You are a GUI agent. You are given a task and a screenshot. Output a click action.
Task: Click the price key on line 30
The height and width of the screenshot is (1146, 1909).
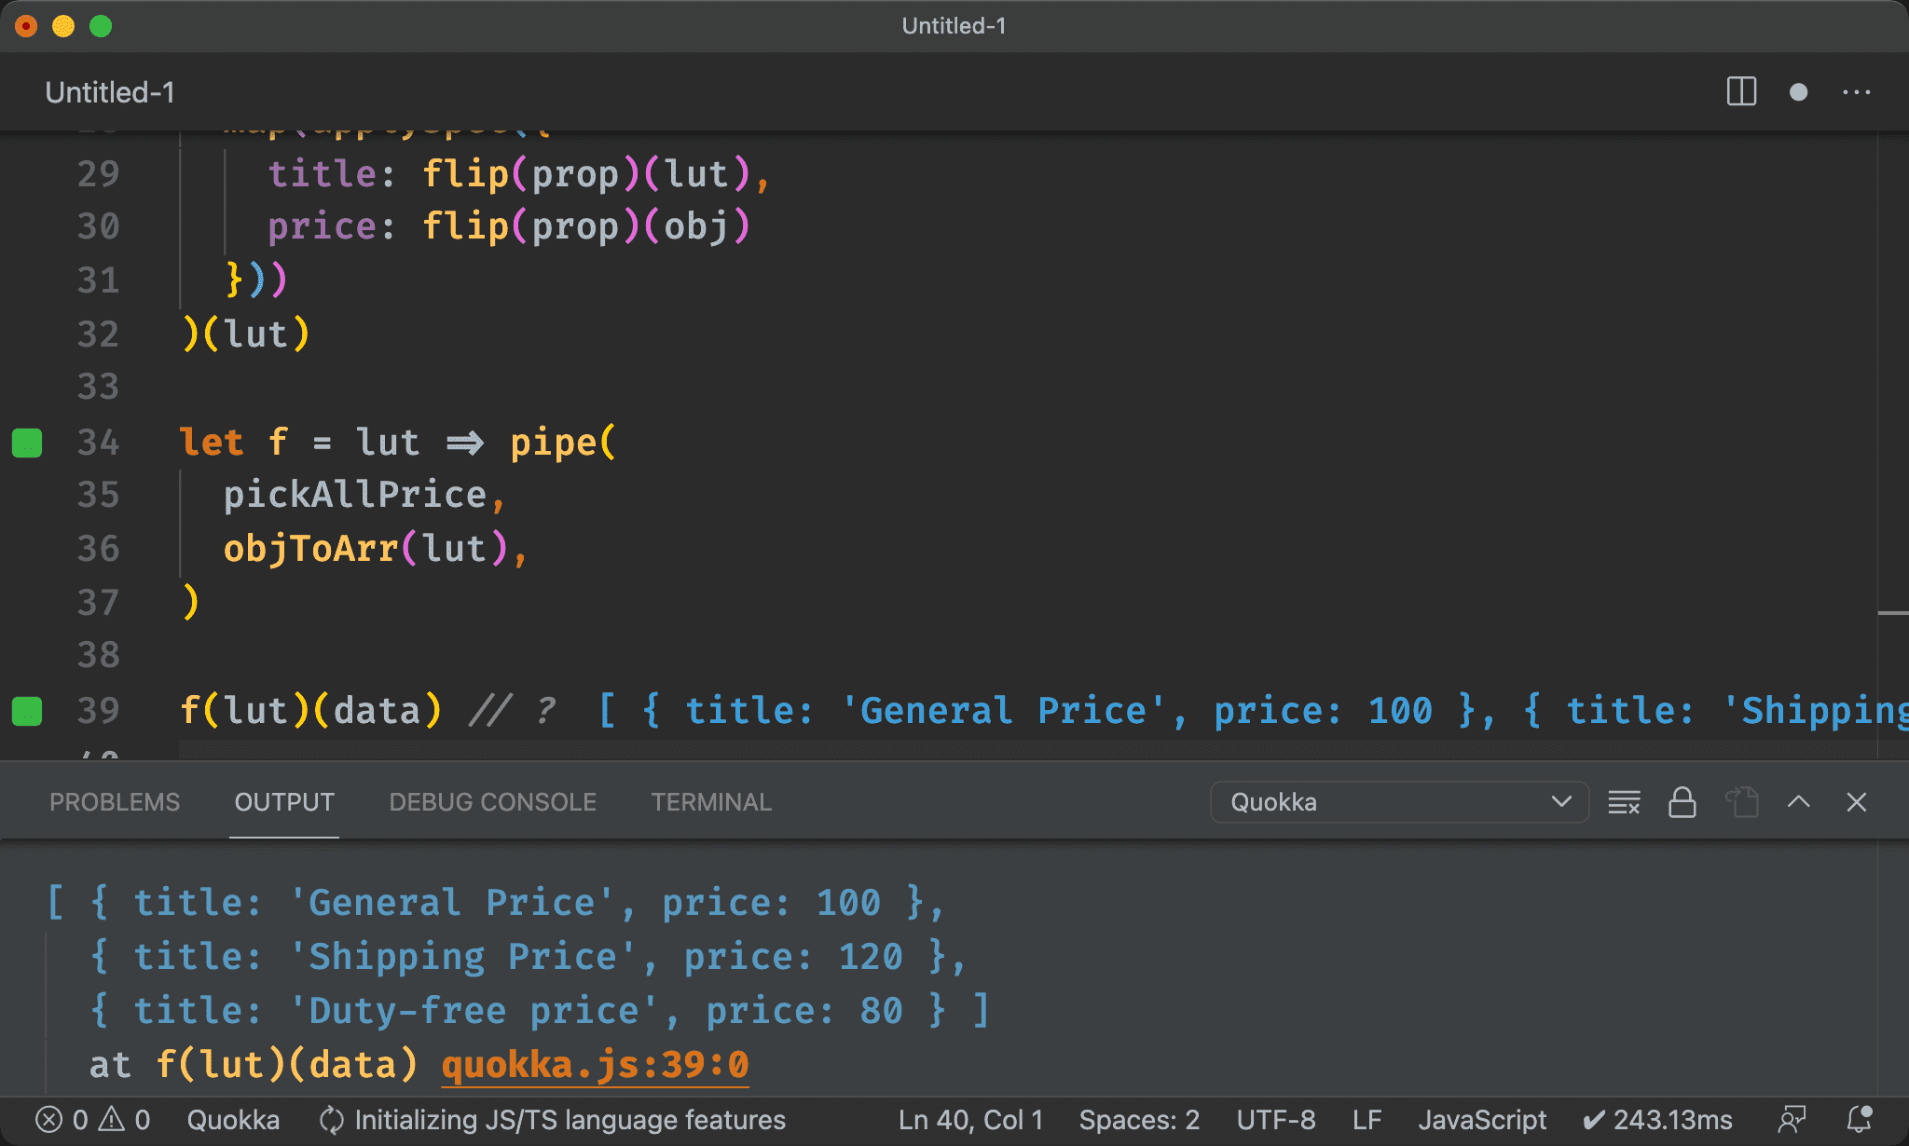(322, 226)
